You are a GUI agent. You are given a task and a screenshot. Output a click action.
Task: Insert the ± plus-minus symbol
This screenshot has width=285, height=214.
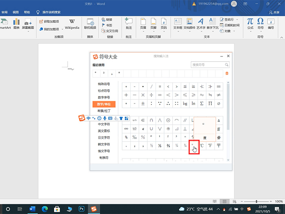point(143,104)
